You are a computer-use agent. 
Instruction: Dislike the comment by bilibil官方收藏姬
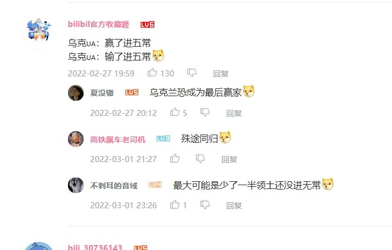pyautogui.click(x=192, y=73)
